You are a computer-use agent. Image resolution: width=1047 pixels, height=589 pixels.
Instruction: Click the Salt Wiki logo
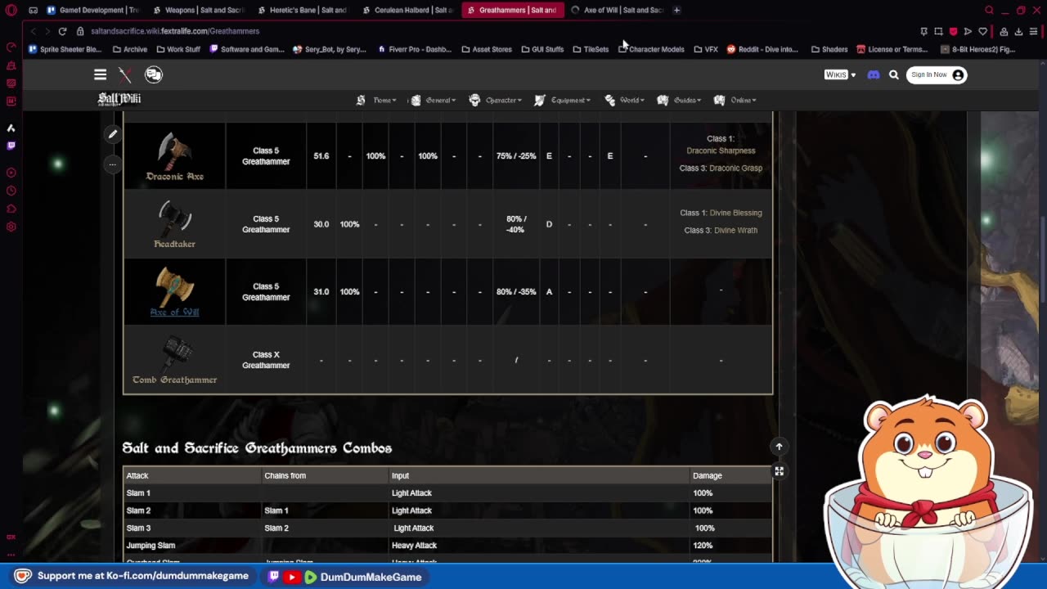point(119,99)
